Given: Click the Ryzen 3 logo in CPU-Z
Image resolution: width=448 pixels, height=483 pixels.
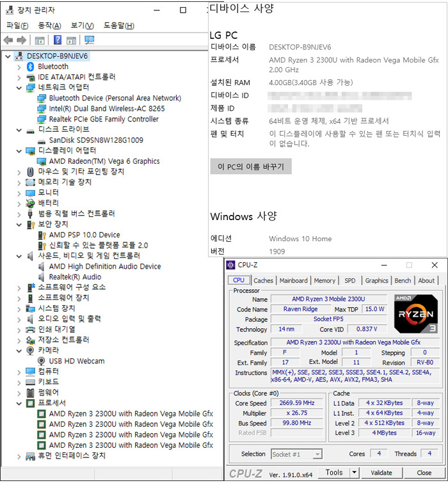Looking at the screenshot, I should (x=416, y=314).
